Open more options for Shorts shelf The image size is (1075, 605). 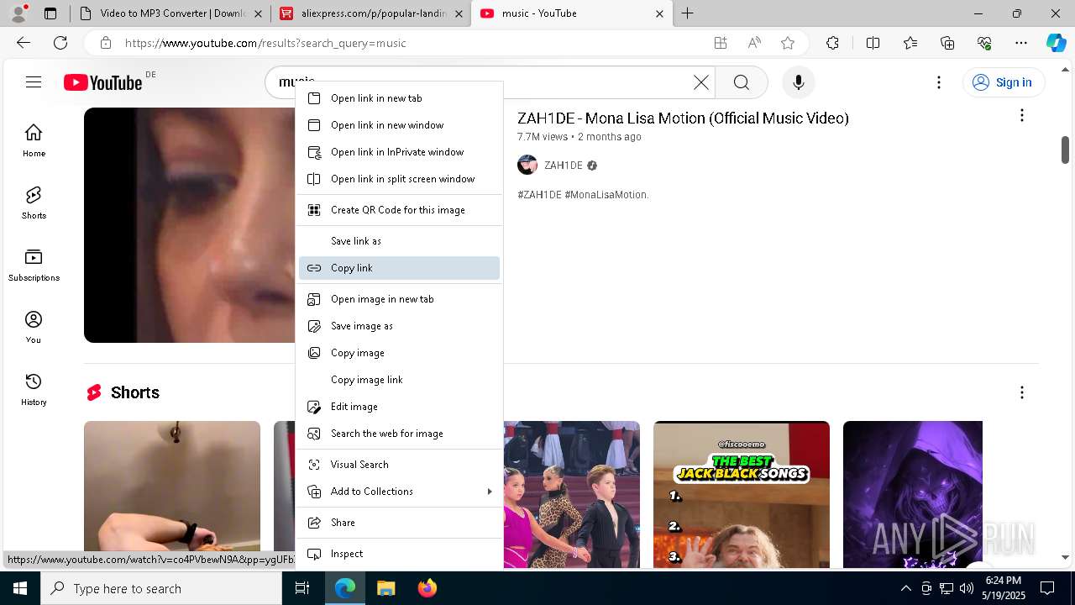(x=1021, y=392)
